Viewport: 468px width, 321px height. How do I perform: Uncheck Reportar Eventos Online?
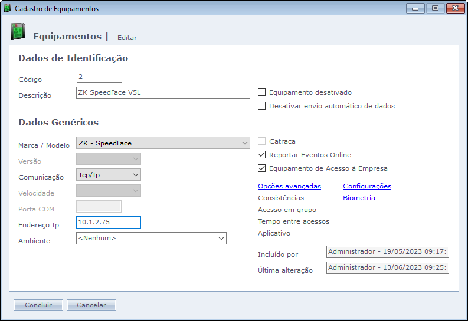tap(262, 155)
